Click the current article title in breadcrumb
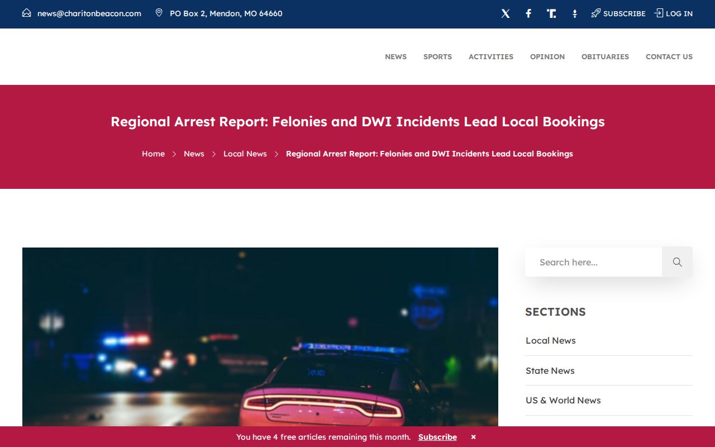715x447 pixels. 430,154
